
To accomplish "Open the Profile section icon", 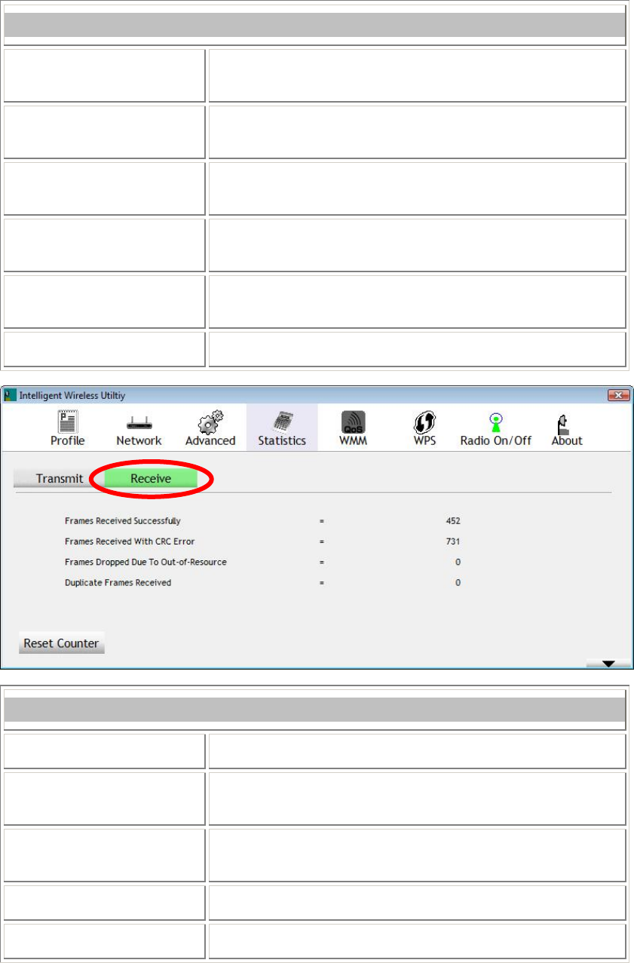I will point(68,421).
